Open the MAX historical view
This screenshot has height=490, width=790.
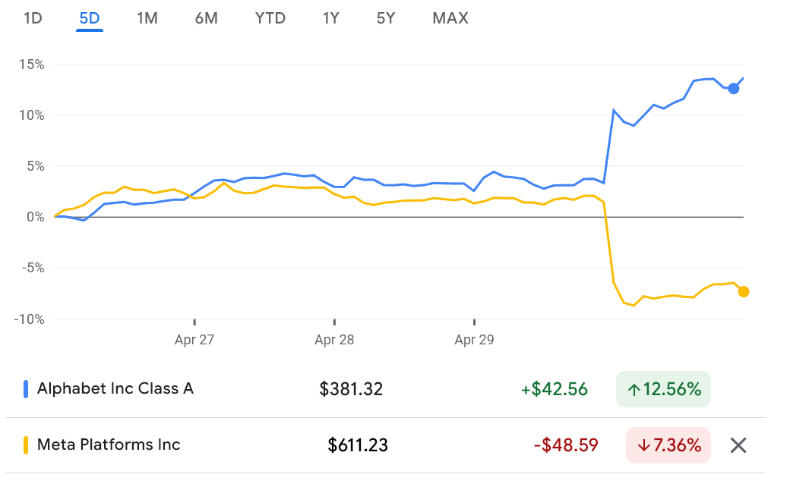[x=450, y=18]
